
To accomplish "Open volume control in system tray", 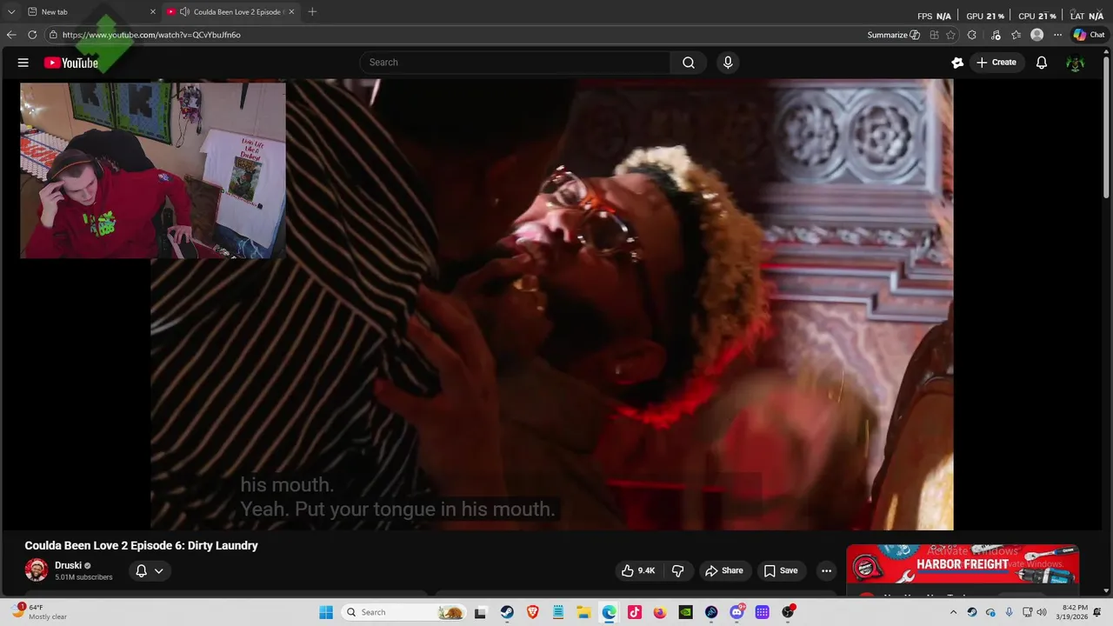I will pos(1042,612).
